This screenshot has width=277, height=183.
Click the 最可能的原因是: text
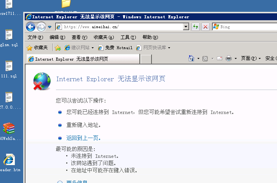75,149
